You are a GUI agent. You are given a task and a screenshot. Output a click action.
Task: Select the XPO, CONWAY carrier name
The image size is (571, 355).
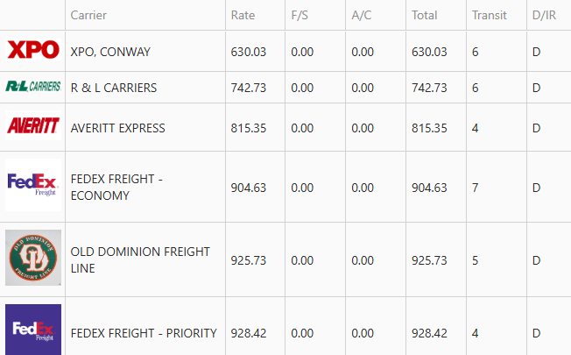[x=110, y=52]
